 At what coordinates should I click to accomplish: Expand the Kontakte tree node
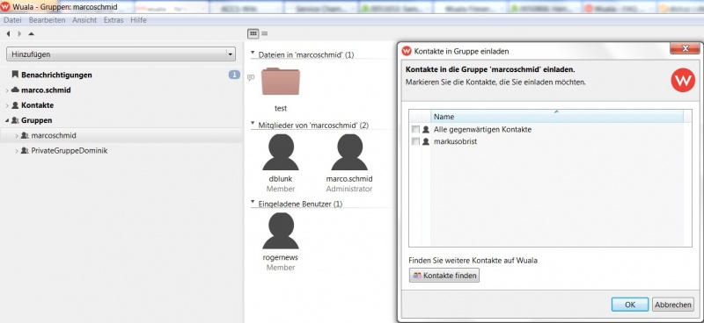[7, 105]
